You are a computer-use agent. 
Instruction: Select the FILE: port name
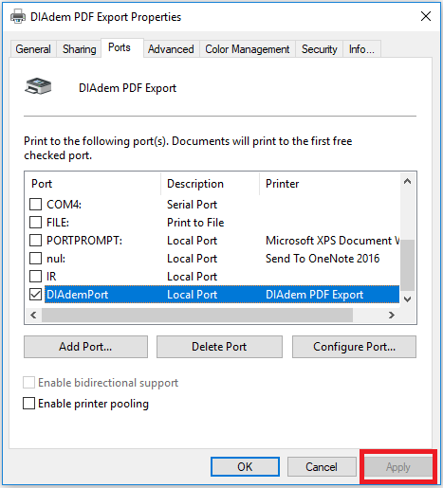(x=58, y=223)
